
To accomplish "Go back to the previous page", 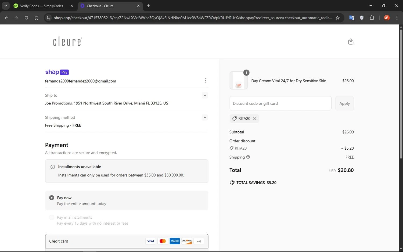I will tap(6, 18).
